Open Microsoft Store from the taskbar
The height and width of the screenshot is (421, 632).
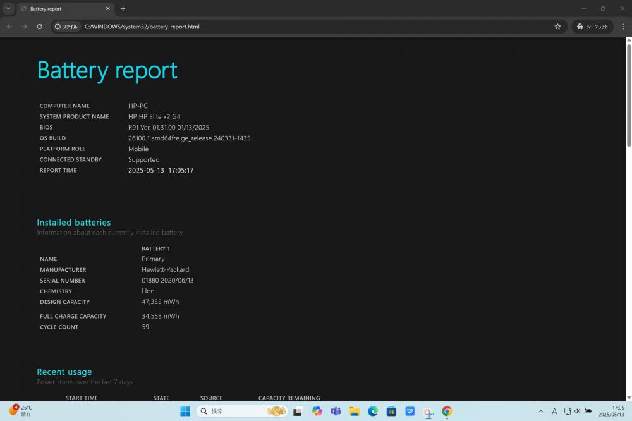click(391, 412)
